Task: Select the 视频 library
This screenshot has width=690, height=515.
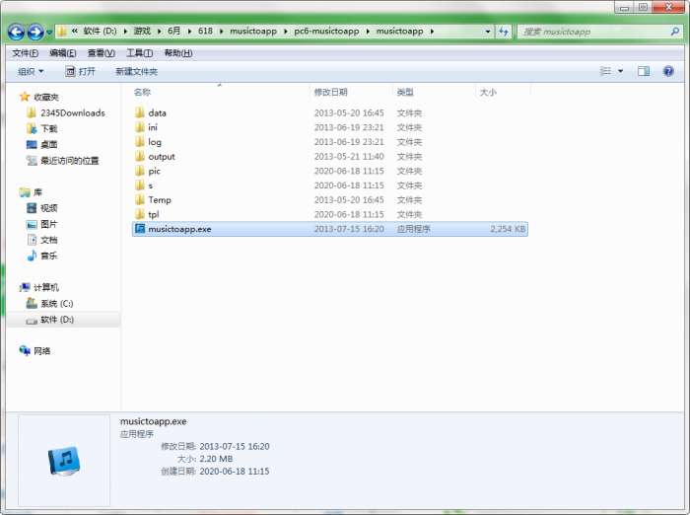Action: click(49, 208)
